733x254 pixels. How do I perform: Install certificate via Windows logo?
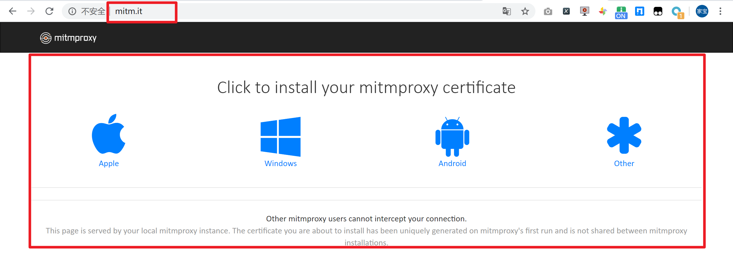click(281, 137)
